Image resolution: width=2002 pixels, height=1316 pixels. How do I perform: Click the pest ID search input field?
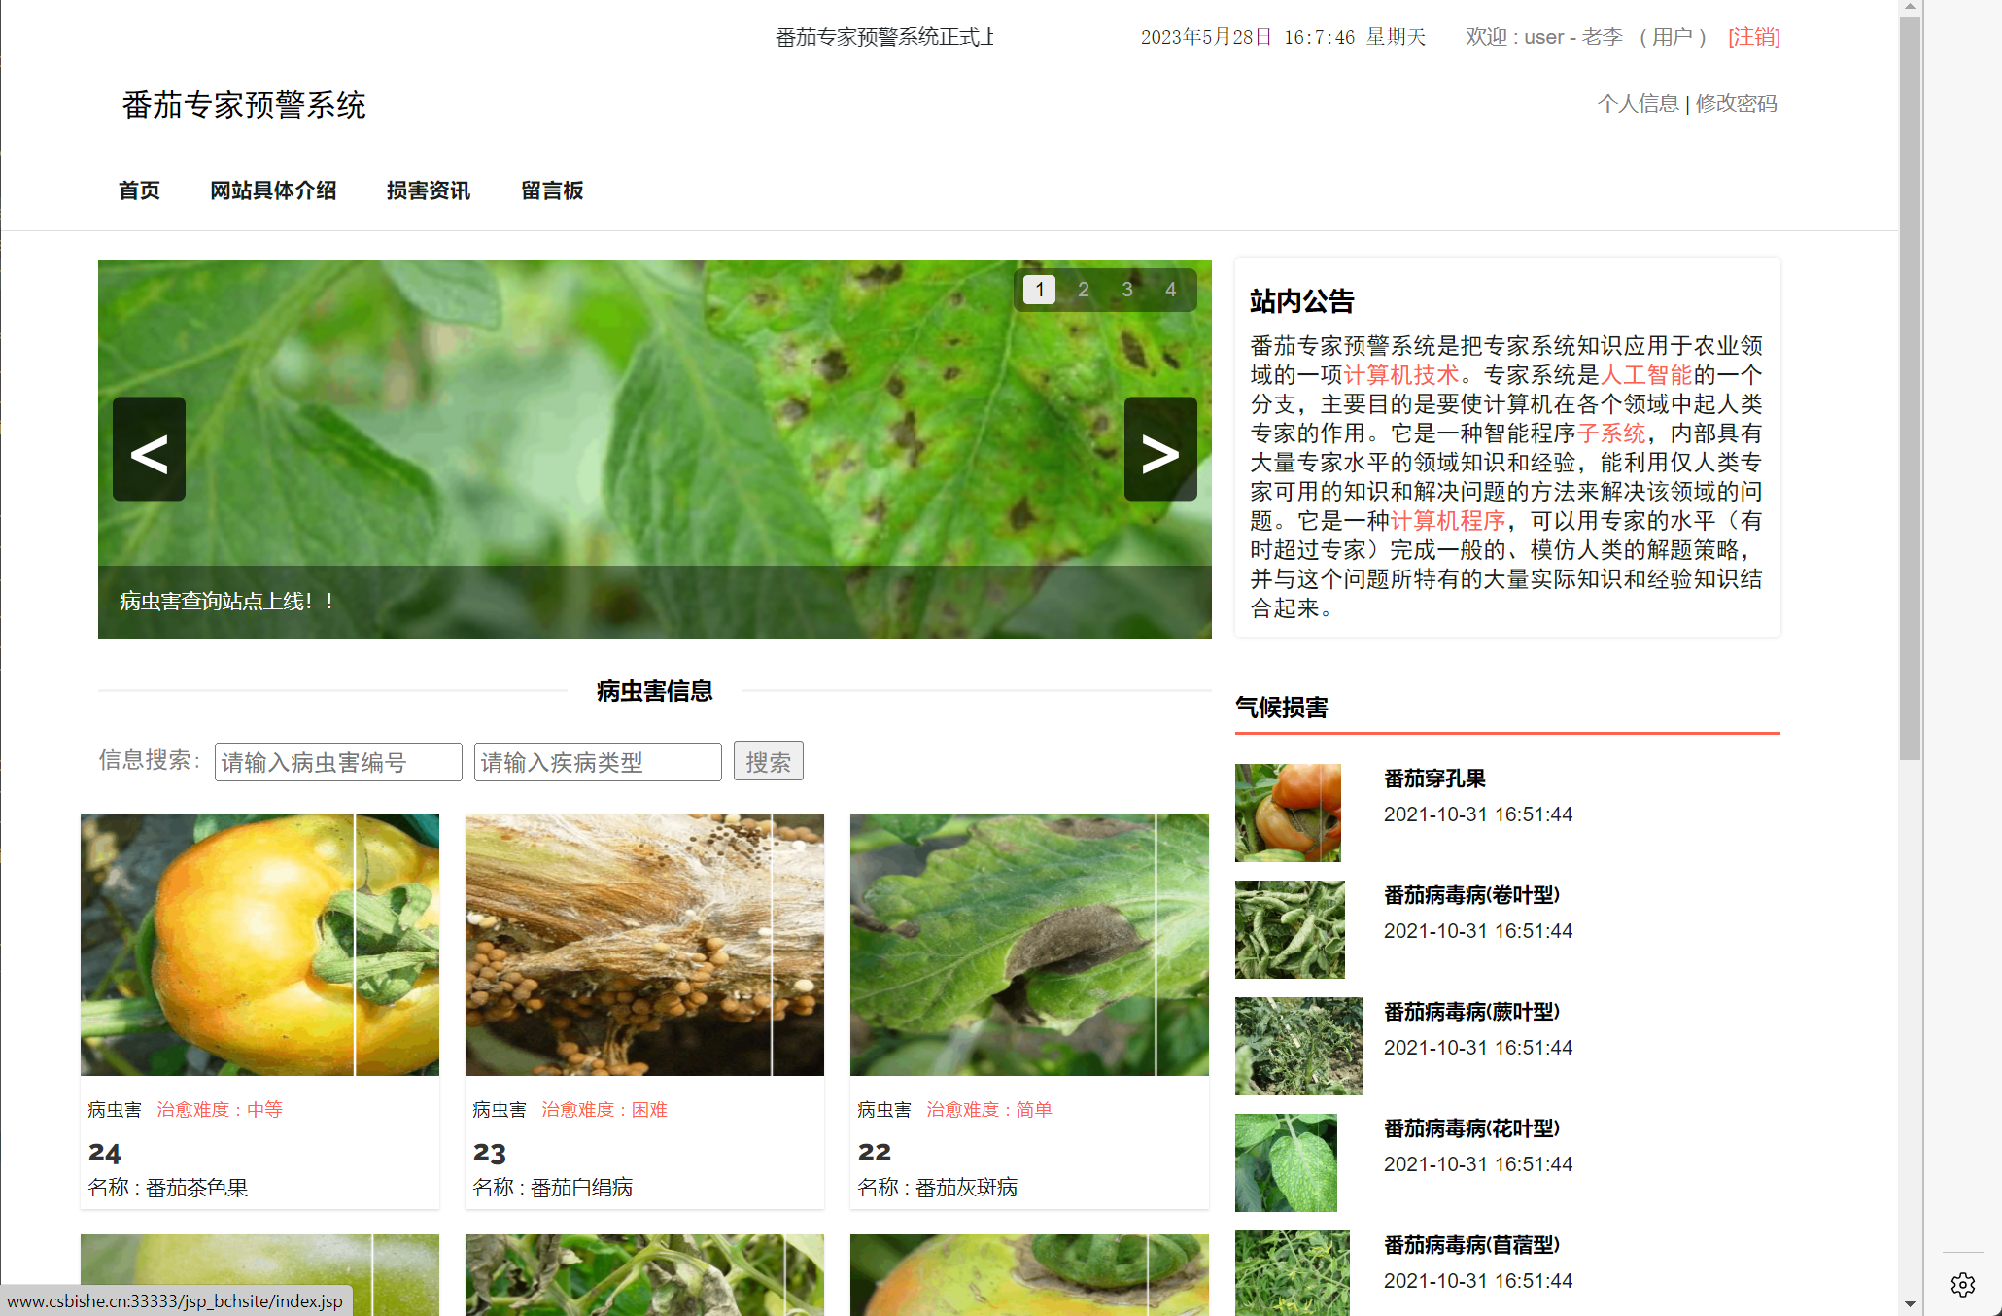(337, 761)
